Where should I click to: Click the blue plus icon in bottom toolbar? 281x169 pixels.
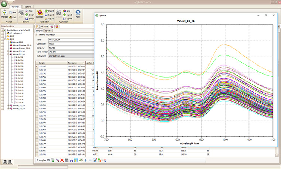coord(86,160)
